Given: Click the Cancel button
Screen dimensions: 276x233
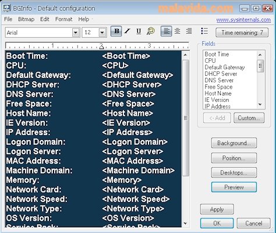Looking at the screenshot, I should [x=253, y=223].
